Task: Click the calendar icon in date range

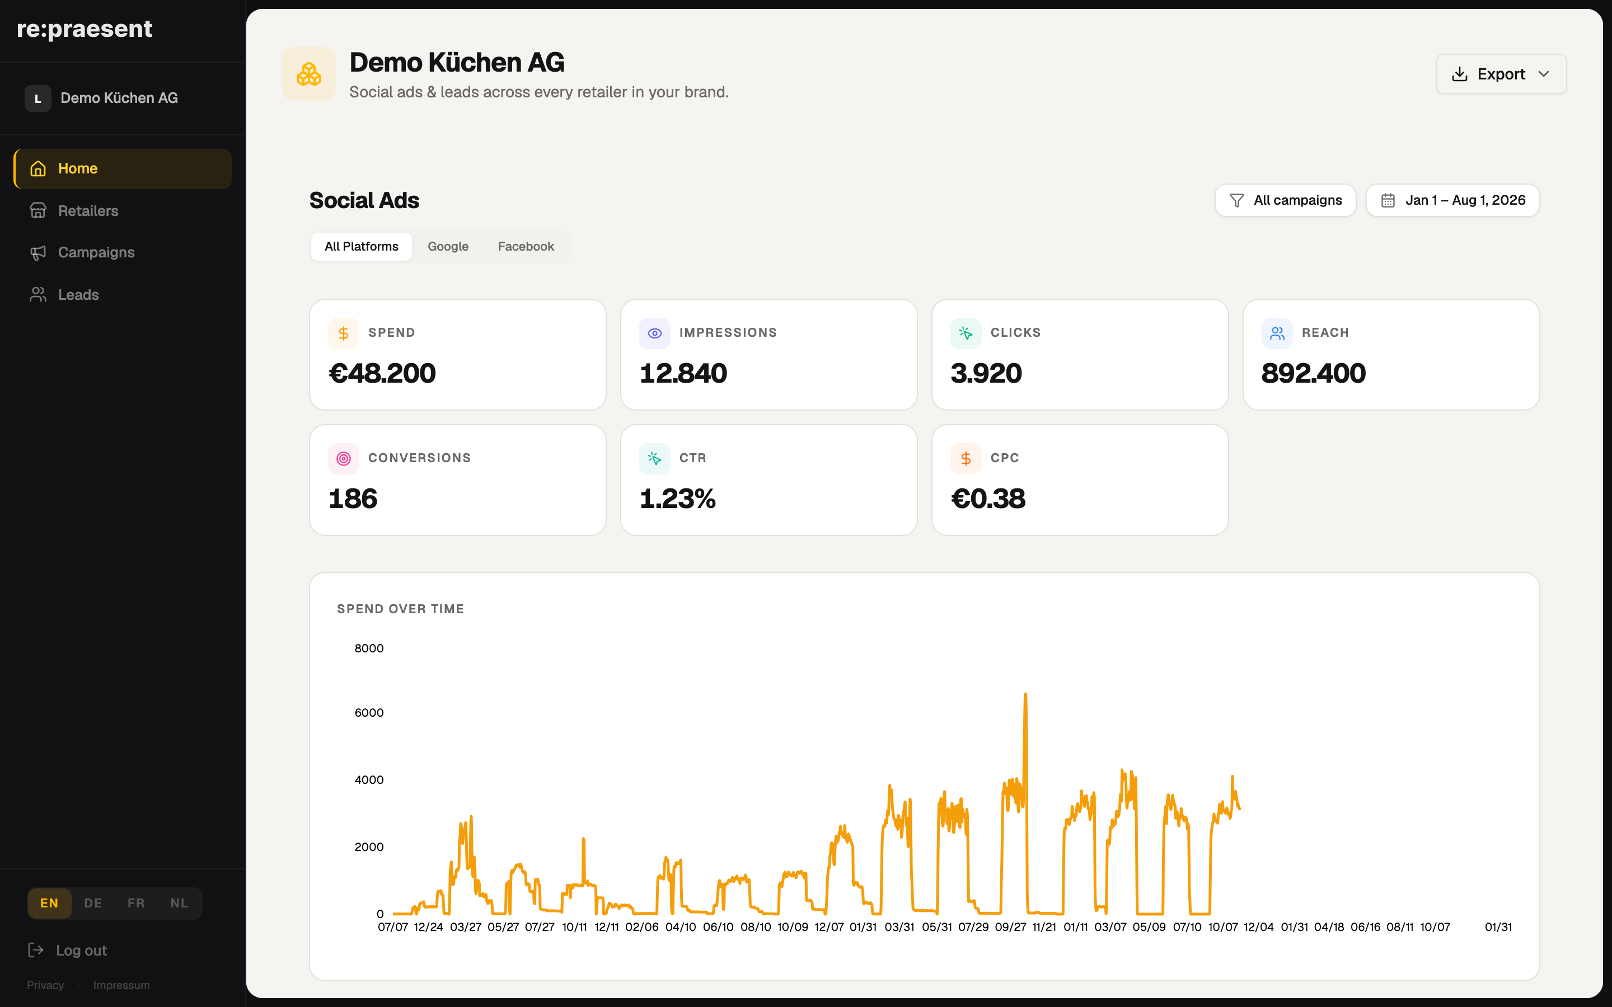Action: (x=1388, y=200)
